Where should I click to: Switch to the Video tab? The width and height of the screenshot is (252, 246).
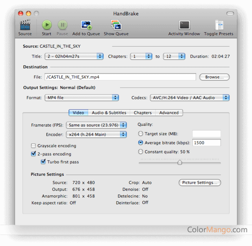point(78,113)
